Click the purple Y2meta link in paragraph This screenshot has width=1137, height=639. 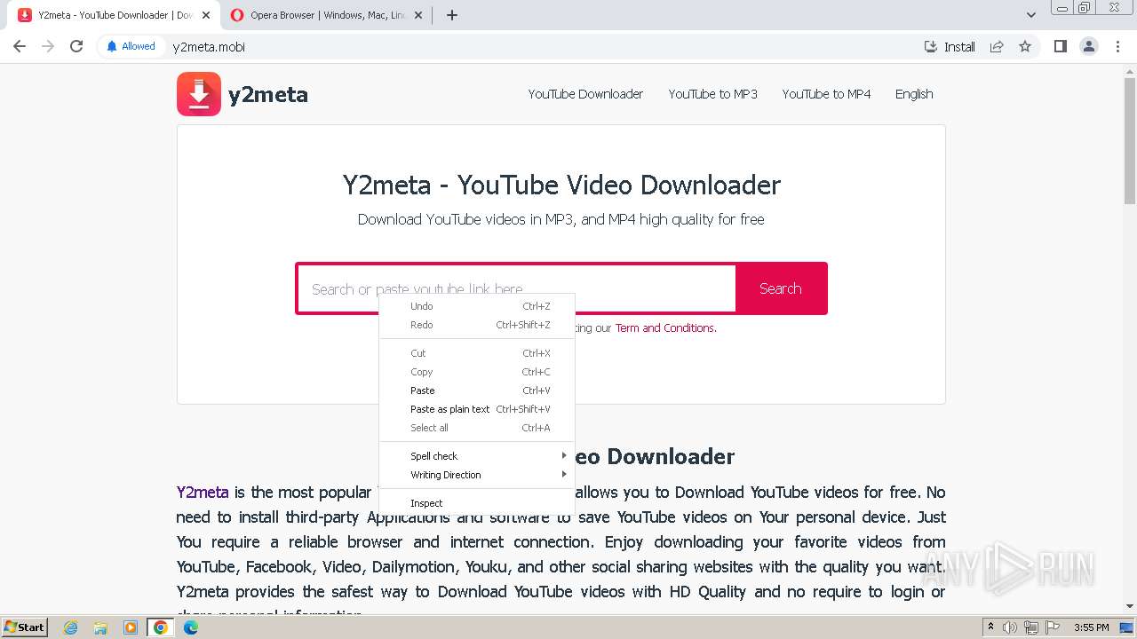[203, 493]
